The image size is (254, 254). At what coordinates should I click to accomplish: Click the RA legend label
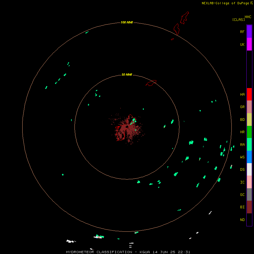click(x=242, y=145)
